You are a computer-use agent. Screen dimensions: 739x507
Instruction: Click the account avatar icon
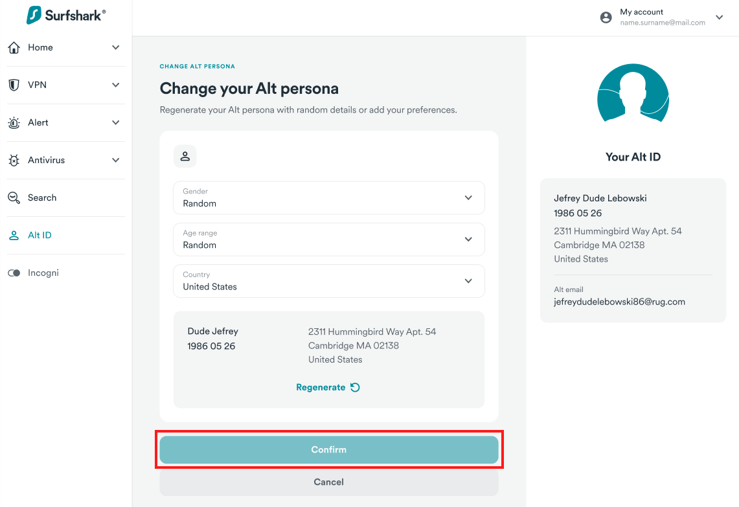tap(606, 17)
